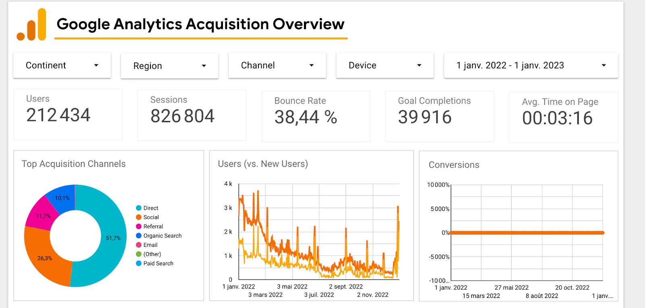Click the 27 mai 2022 axis label
The image size is (645, 308).
click(512, 287)
